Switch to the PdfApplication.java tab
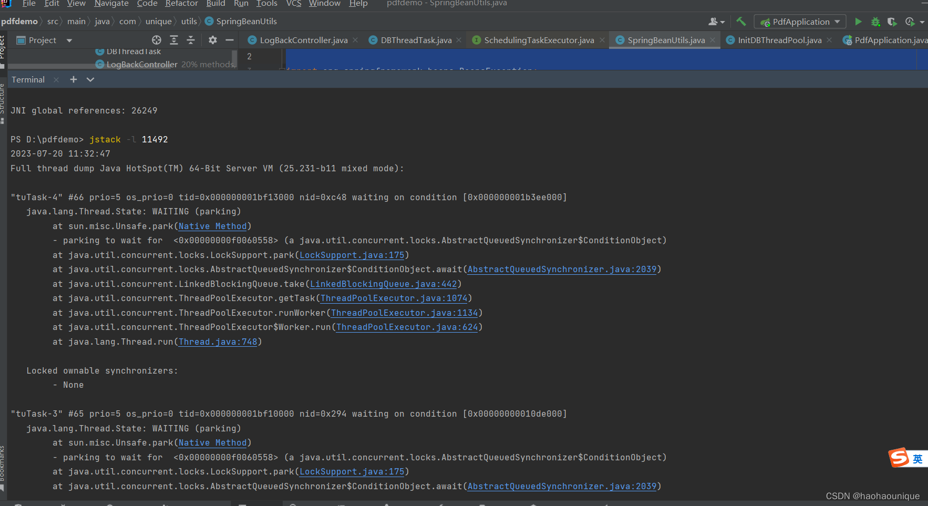Image resolution: width=928 pixels, height=506 pixels. tap(885, 40)
